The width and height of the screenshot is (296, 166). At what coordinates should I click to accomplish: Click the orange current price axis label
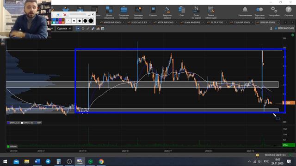point(289,103)
